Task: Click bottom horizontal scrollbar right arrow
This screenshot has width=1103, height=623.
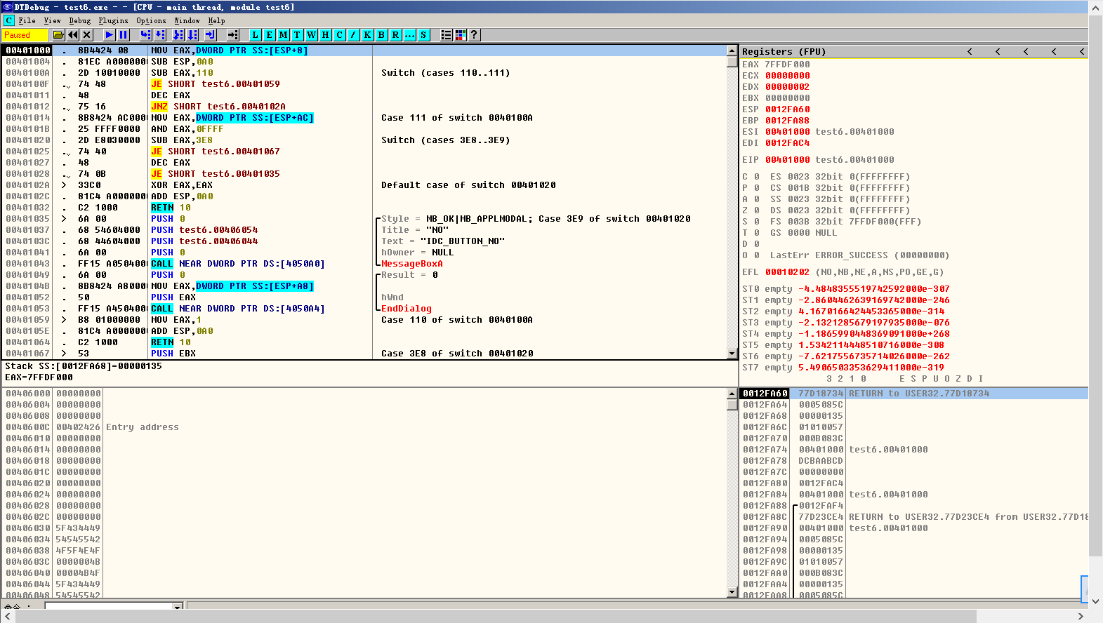Action: [x=1081, y=616]
